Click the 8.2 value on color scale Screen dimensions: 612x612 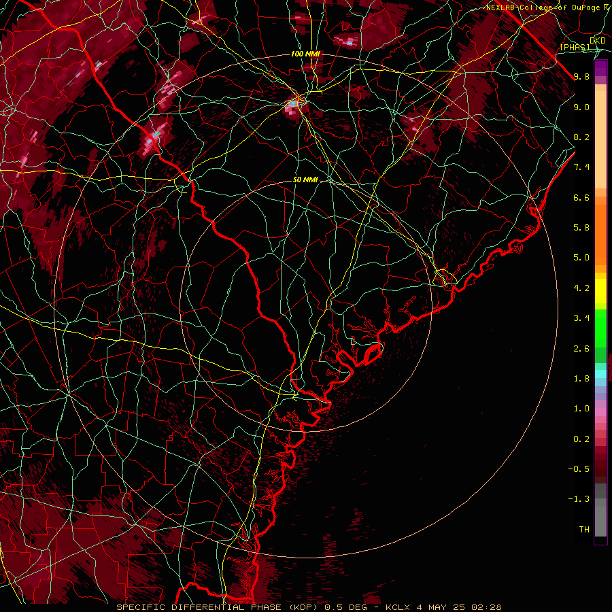point(581,137)
